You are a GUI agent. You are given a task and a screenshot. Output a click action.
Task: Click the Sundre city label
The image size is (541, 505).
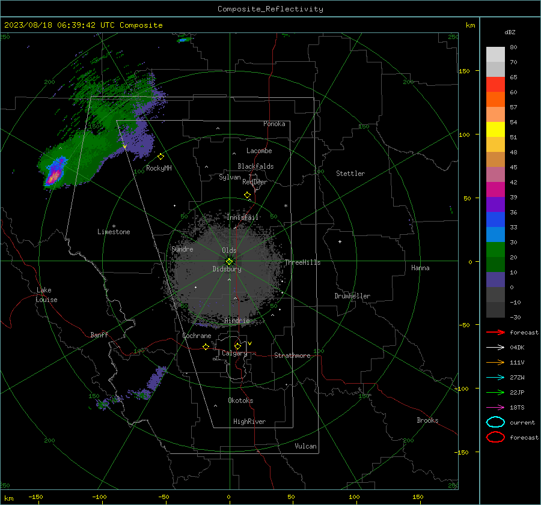tap(183, 249)
